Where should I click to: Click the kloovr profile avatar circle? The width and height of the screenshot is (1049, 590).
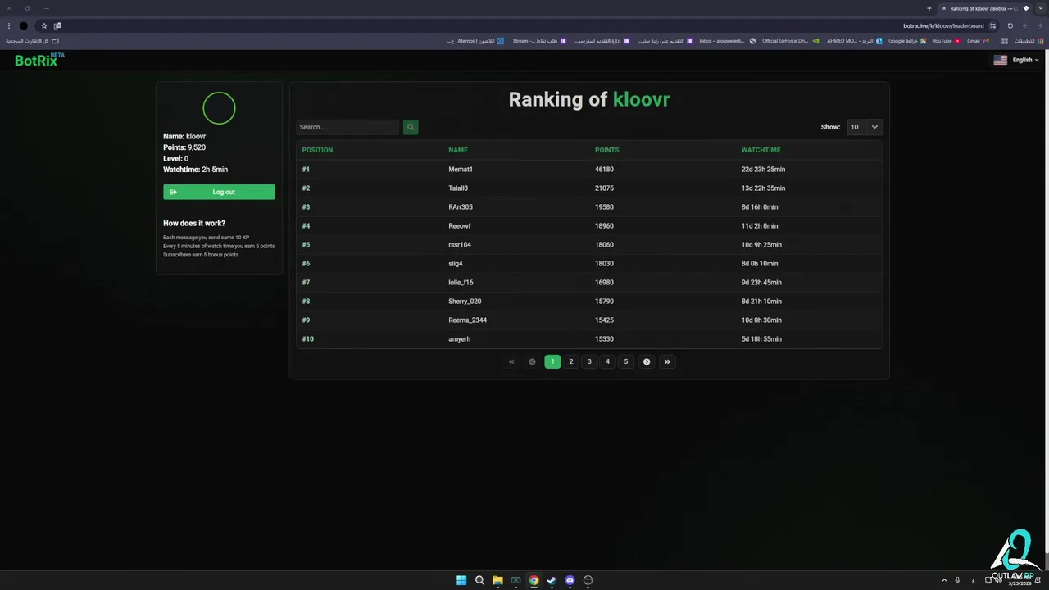click(219, 108)
